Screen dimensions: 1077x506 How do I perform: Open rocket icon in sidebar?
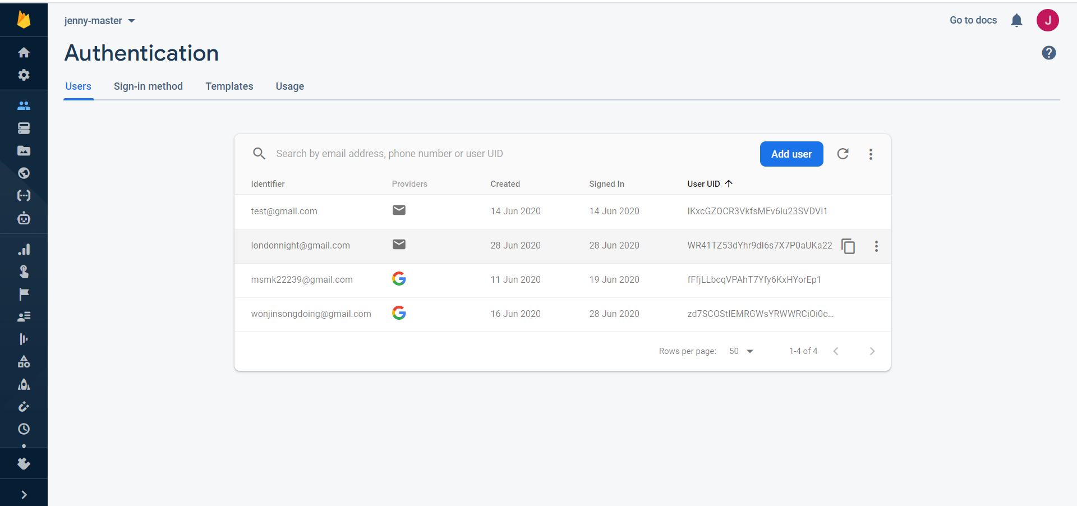point(24,384)
